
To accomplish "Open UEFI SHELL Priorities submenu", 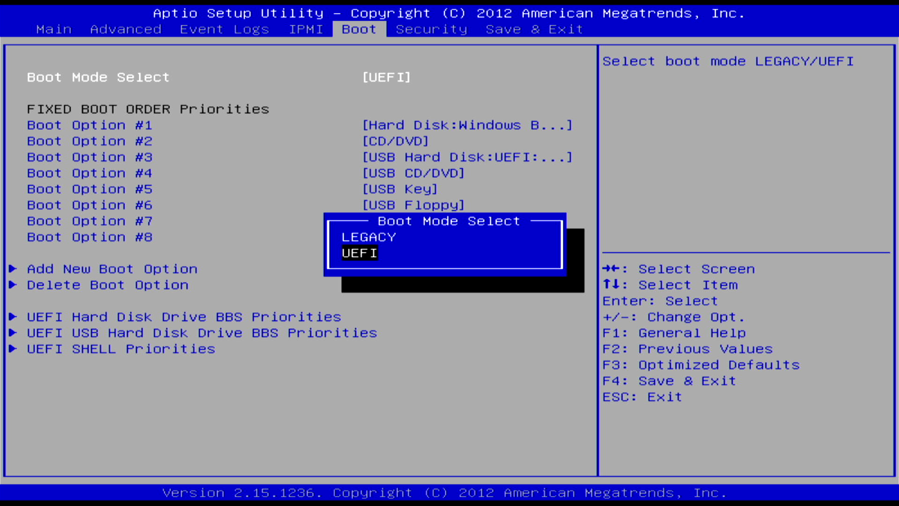I will point(121,349).
